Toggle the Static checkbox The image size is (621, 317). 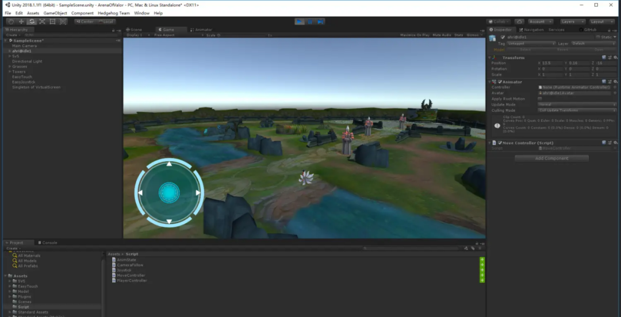click(598, 37)
